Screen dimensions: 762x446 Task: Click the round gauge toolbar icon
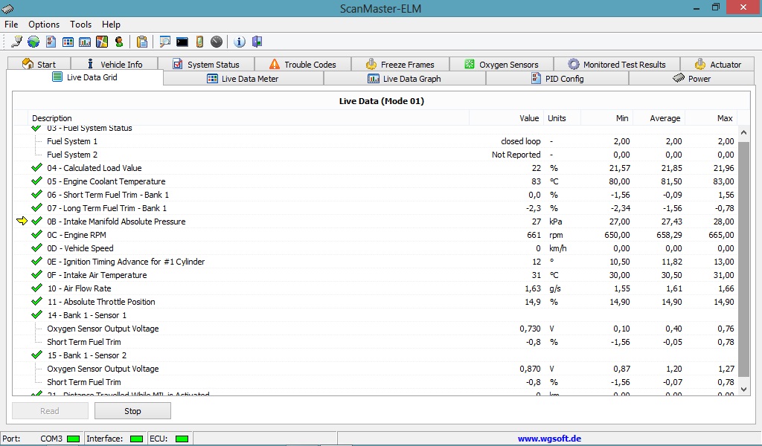pos(217,42)
